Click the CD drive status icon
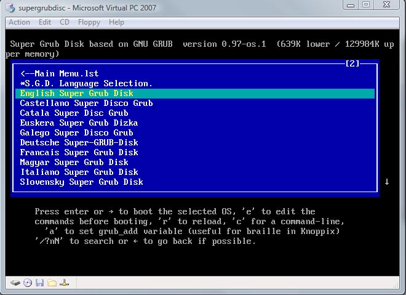Viewport: 406px width, 295px height. (x=28, y=283)
